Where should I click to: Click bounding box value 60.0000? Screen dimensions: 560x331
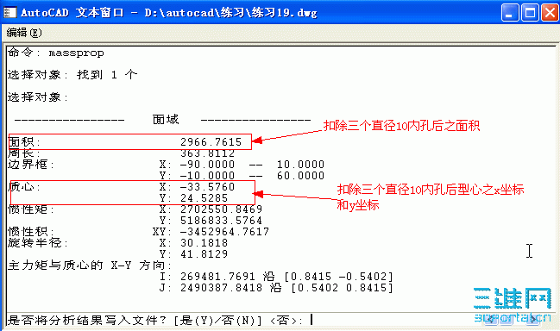pyautogui.click(x=301, y=176)
